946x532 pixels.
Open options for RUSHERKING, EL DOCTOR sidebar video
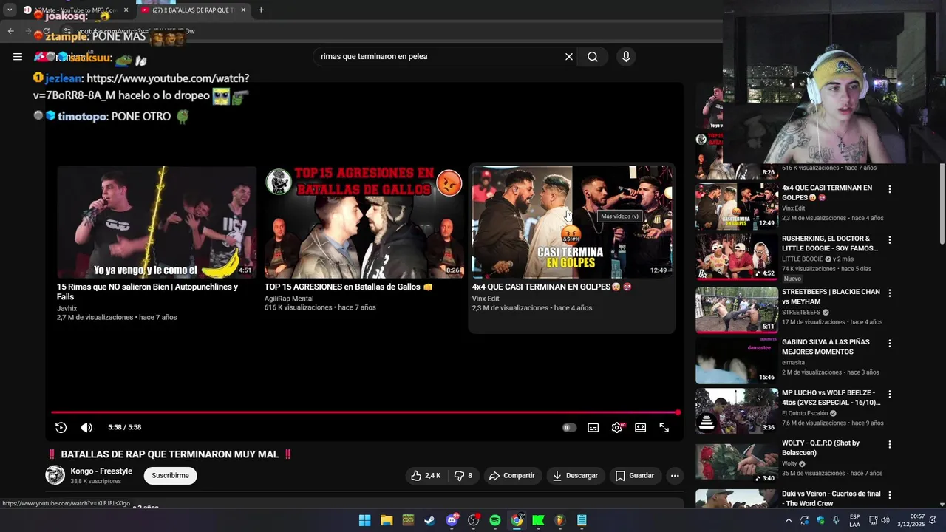pyautogui.click(x=890, y=240)
